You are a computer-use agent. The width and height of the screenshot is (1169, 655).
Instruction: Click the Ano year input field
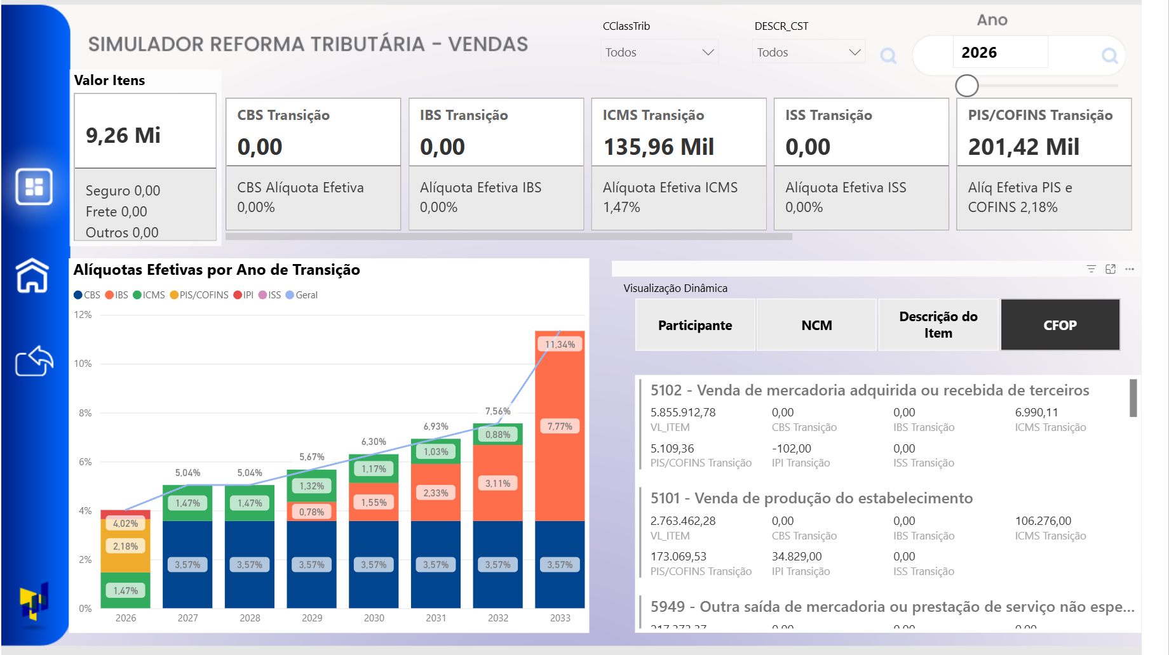point(999,53)
